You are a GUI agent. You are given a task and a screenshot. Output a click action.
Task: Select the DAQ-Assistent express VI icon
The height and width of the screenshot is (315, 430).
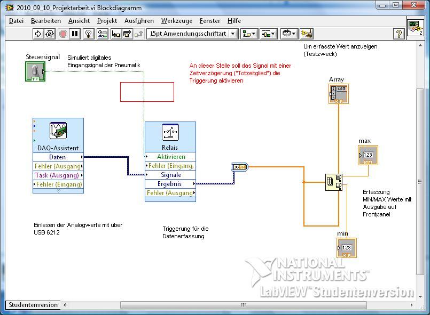(58, 131)
